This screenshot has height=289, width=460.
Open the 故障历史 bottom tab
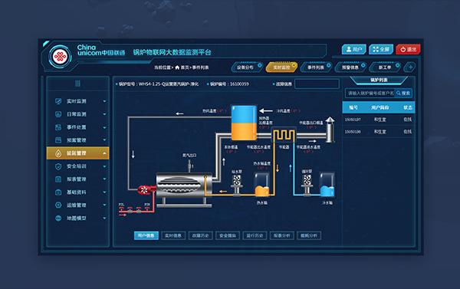pyautogui.click(x=200, y=235)
